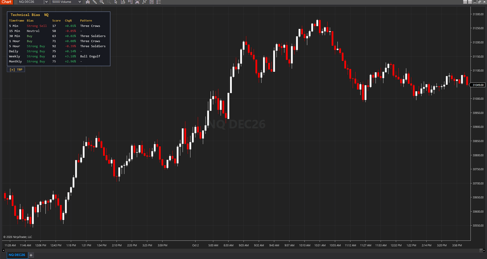Screen dimensions: 487x259
Task: Click the zoom out magnifier icon
Action: 109,2
